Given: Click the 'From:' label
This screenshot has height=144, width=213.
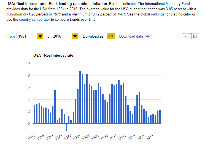Looking at the screenshot, I should 11,36.
